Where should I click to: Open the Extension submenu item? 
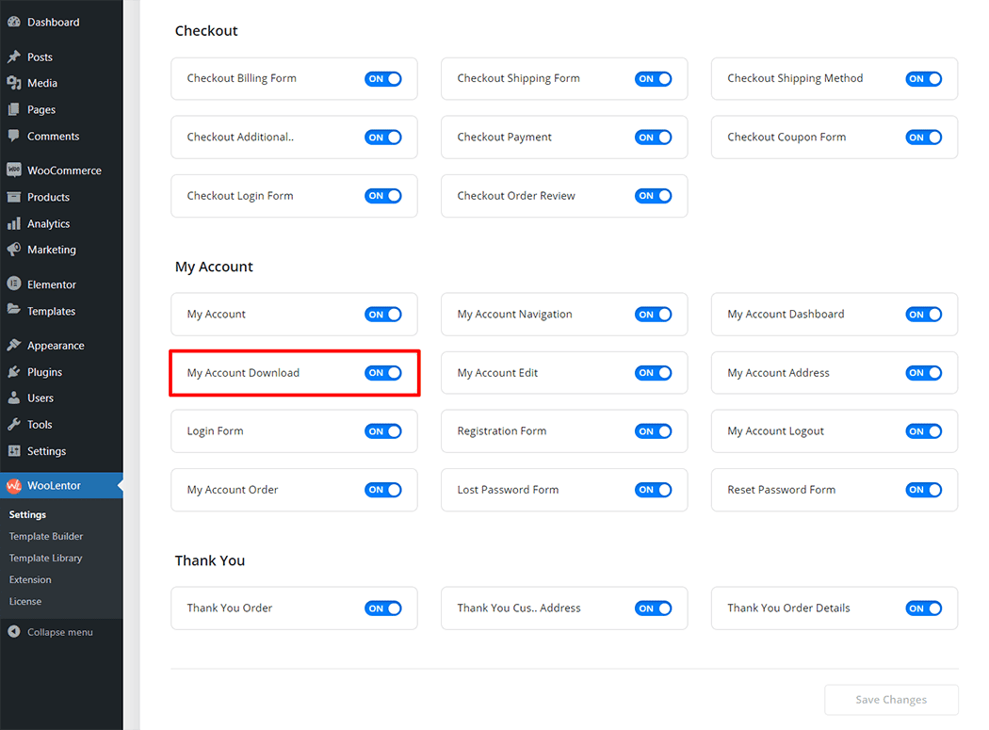[x=30, y=579]
